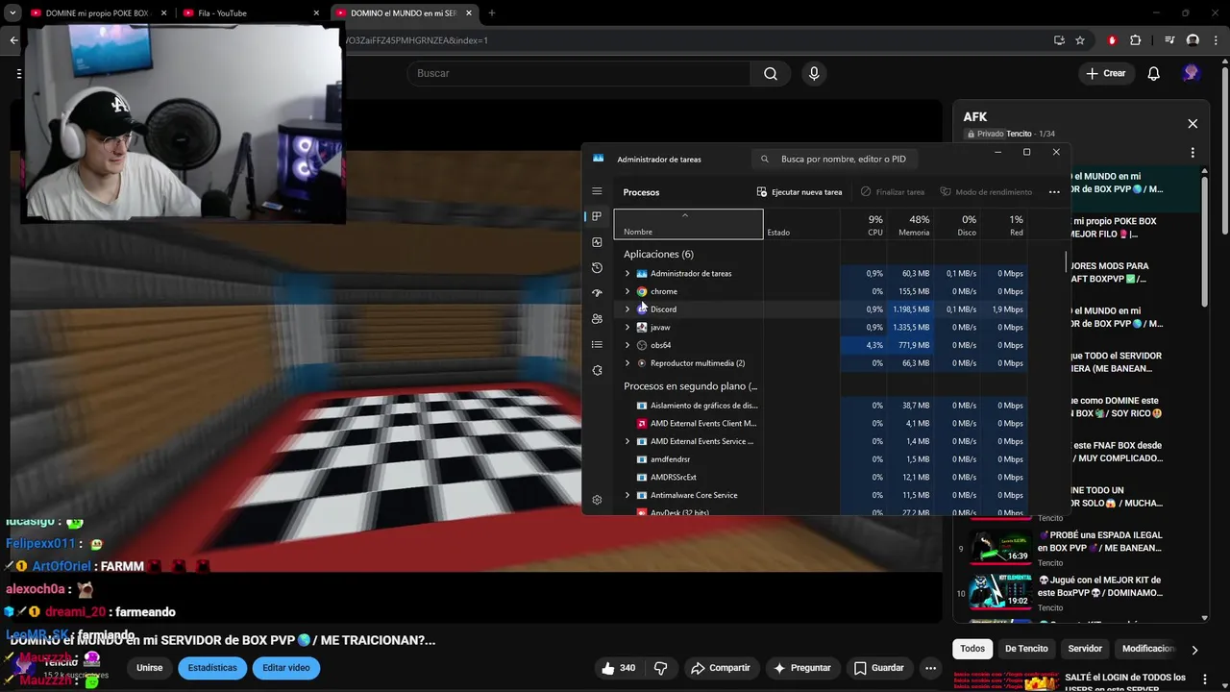Open Task Manager settings gear
The width and height of the screenshot is (1230, 692).
click(x=597, y=500)
